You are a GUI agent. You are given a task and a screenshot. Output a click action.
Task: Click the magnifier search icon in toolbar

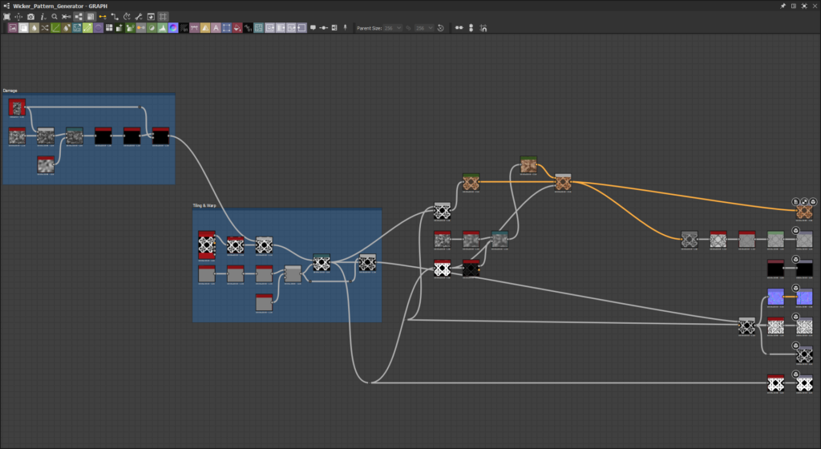55,16
